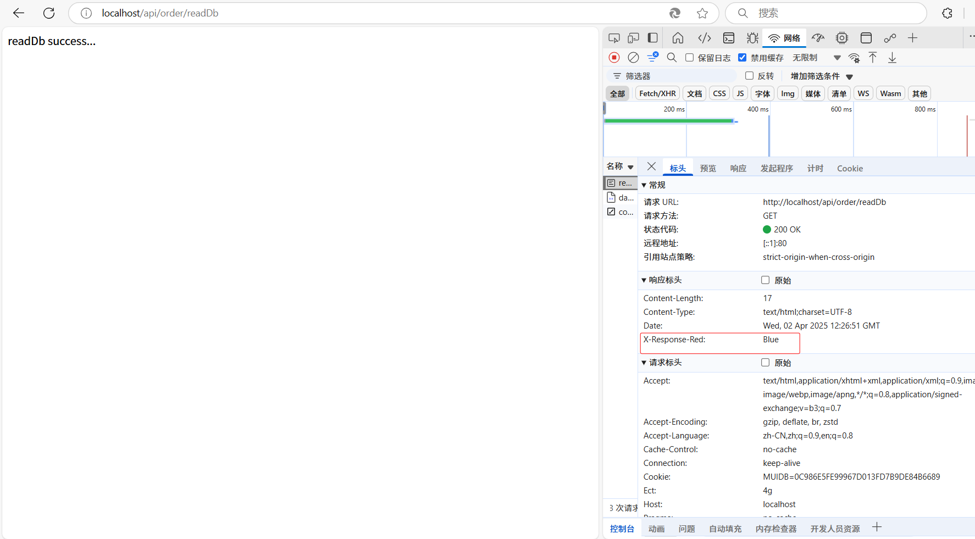Filter requests by CSS type
The image size is (975, 539).
(x=719, y=94)
